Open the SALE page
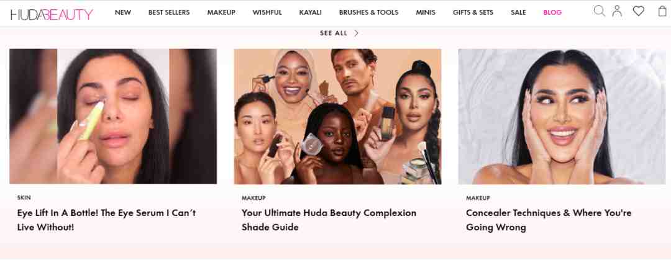671x260 pixels. click(518, 12)
